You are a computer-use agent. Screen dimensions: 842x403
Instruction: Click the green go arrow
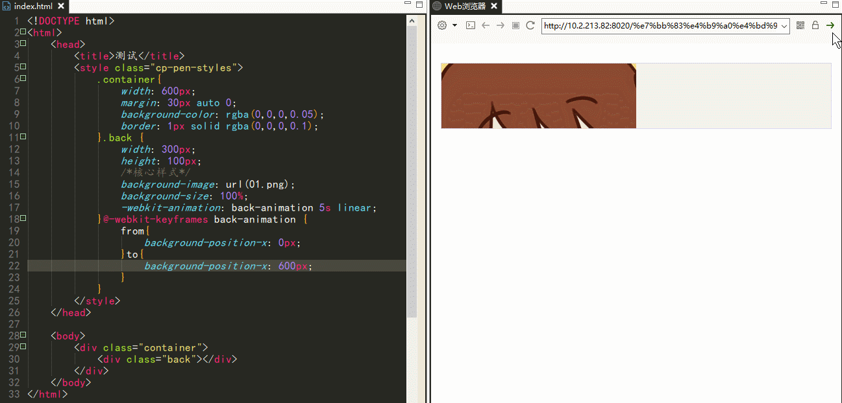pos(830,25)
